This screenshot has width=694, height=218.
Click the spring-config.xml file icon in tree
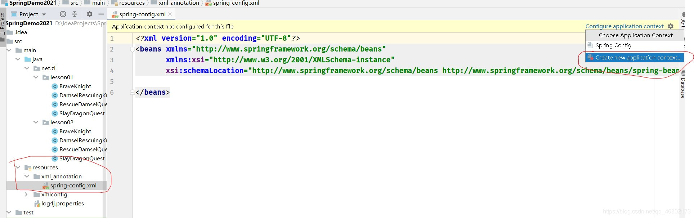pyautogui.click(x=46, y=186)
